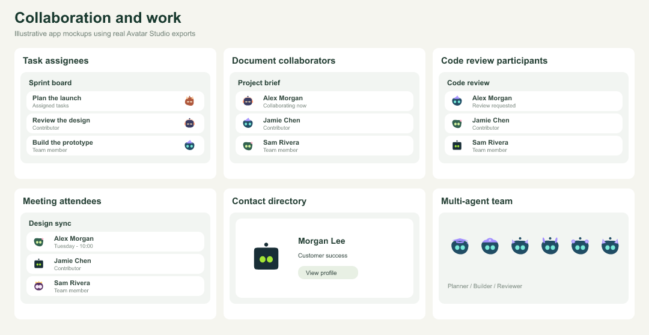Screen dimensions: 649x335
Task: Select Sam Rivera in Code review
Action: click(x=534, y=145)
